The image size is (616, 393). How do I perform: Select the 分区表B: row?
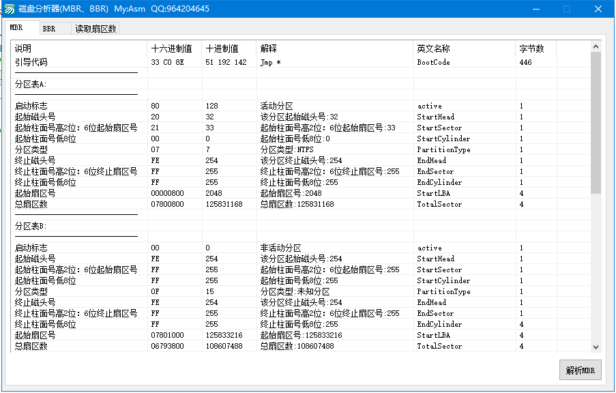301,226
